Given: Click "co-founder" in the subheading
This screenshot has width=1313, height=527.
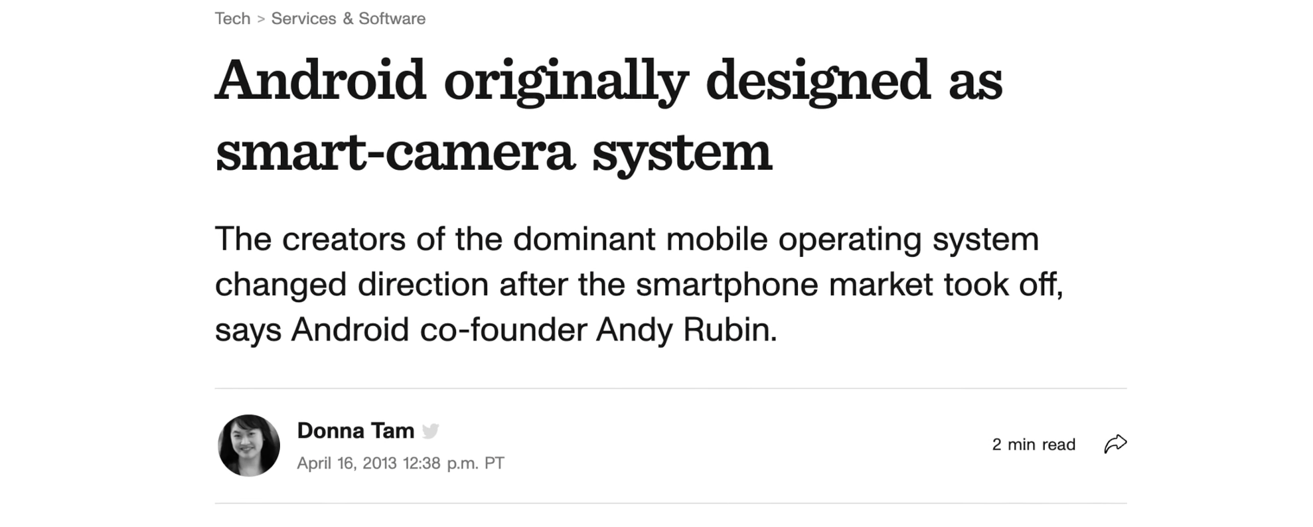Looking at the screenshot, I should [504, 329].
